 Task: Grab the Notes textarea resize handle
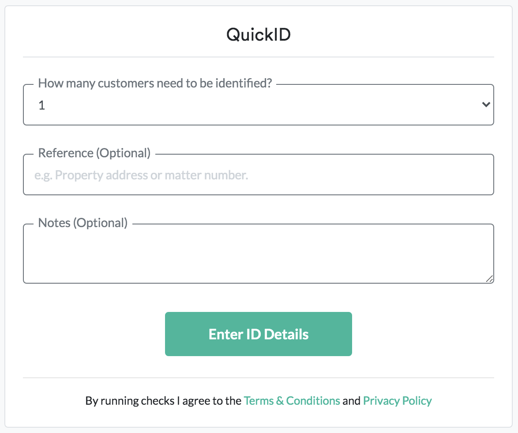point(489,279)
